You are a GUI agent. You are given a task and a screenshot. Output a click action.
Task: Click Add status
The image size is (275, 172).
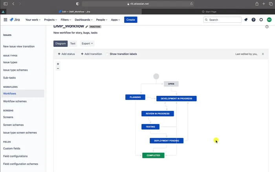(x=66, y=54)
